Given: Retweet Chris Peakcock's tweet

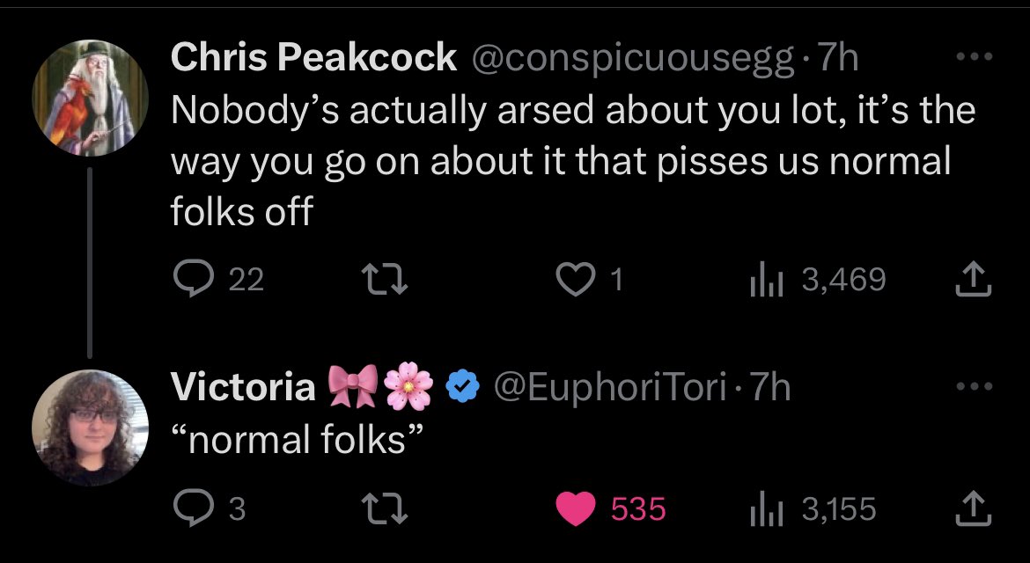Looking at the screenshot, I should (x=385, y=280).
